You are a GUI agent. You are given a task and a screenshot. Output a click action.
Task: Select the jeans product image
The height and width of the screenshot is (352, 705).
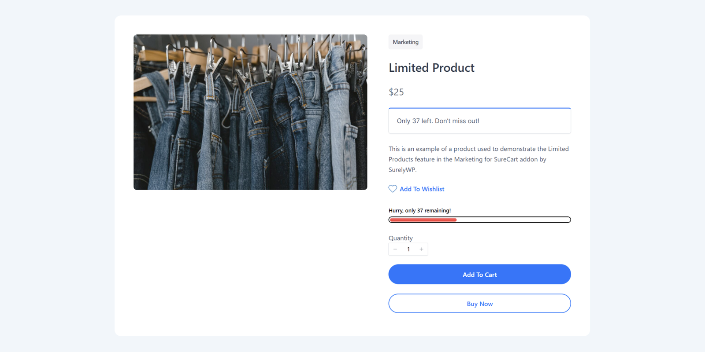click(250, 112)
